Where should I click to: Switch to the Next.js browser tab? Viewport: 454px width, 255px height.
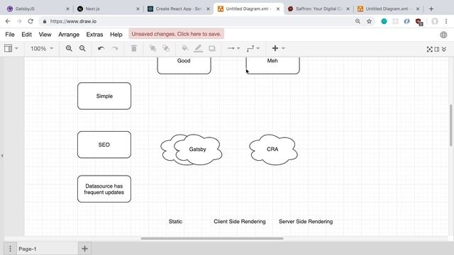coord(109,8)
